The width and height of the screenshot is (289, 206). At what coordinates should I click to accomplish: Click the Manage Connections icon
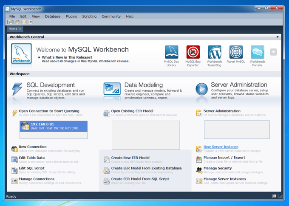coord(14,181)
